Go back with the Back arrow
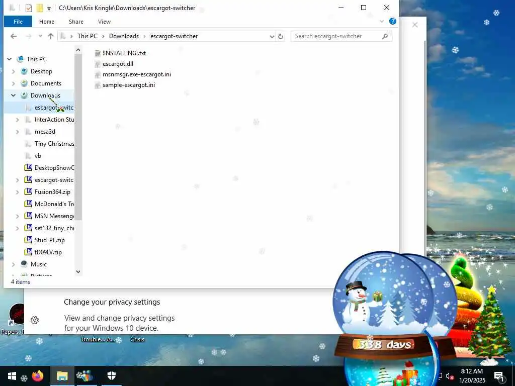This screenshot has width=515, height=386. 14,36
